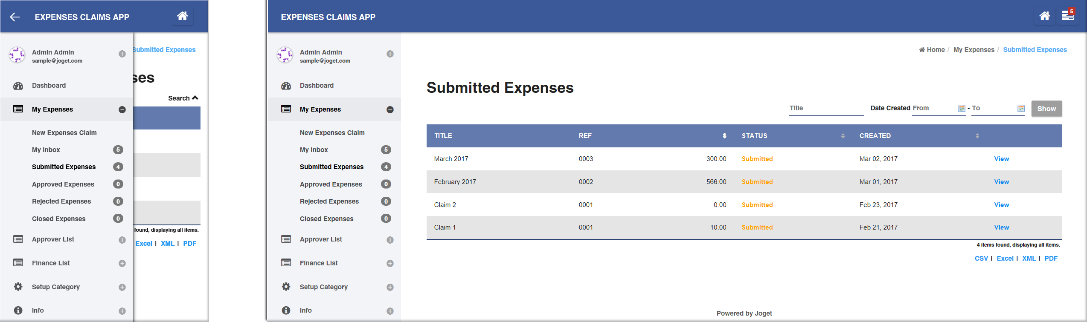Focus the Date Created From input field
The width and height of the screenshot is (1087, 322).
coord(934,109)
